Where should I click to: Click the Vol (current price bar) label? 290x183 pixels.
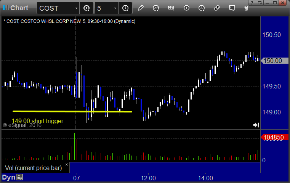33,168
